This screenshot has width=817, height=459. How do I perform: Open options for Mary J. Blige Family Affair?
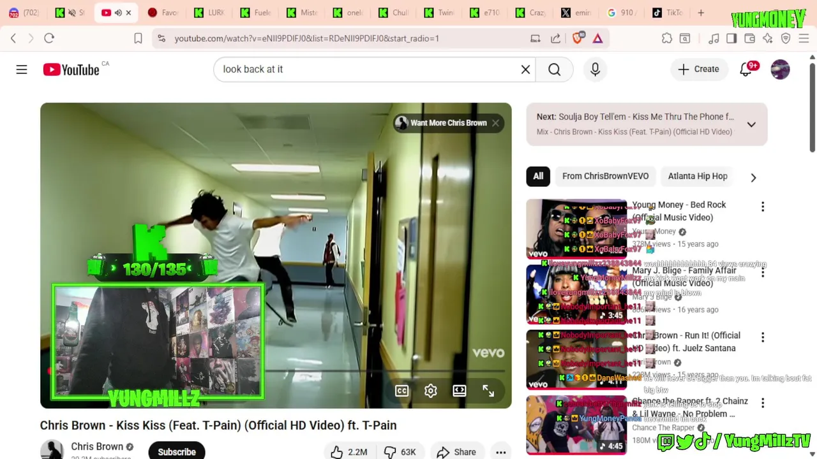tap(762, 272)
